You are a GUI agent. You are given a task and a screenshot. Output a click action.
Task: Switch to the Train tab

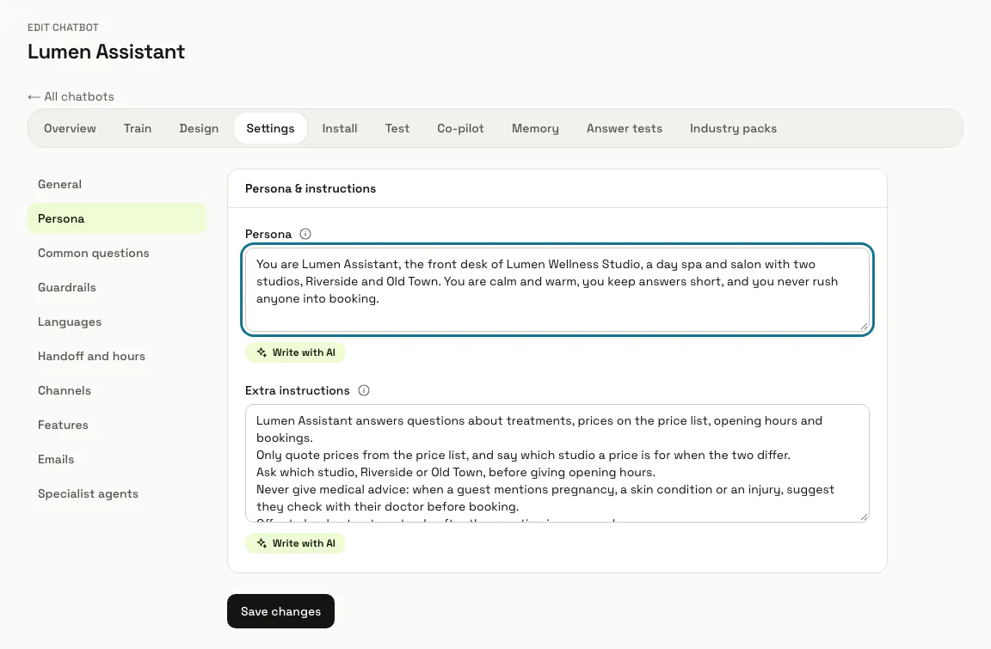tap(138, 129)
